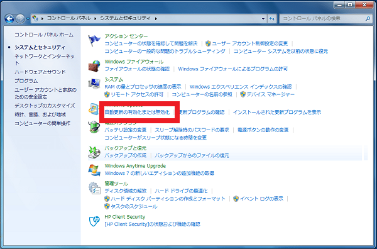
Task: Expand breadcrumb arrow after システムとセキュリティ
Action: click(x=156, y=18)
